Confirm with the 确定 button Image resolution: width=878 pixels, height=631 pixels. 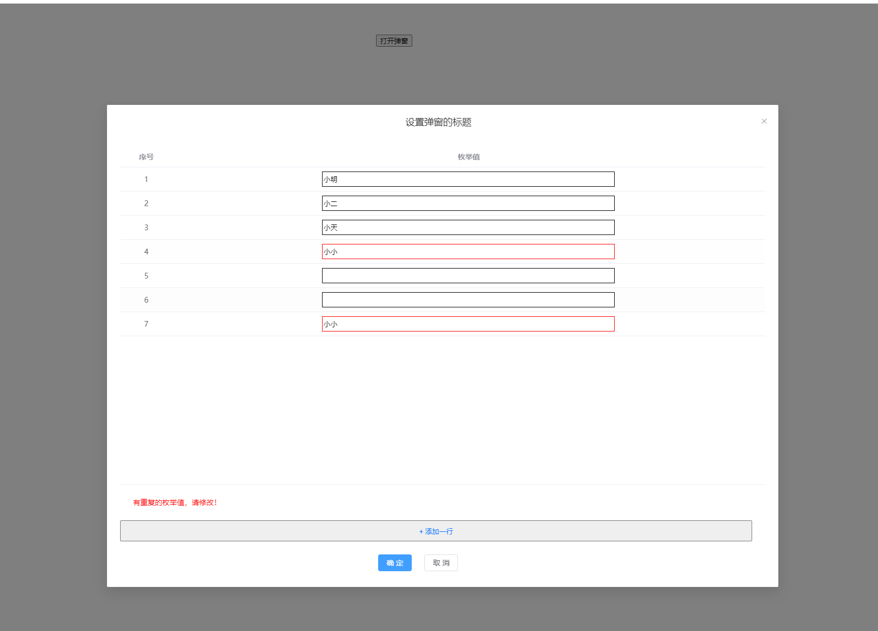tap(395, 563)
